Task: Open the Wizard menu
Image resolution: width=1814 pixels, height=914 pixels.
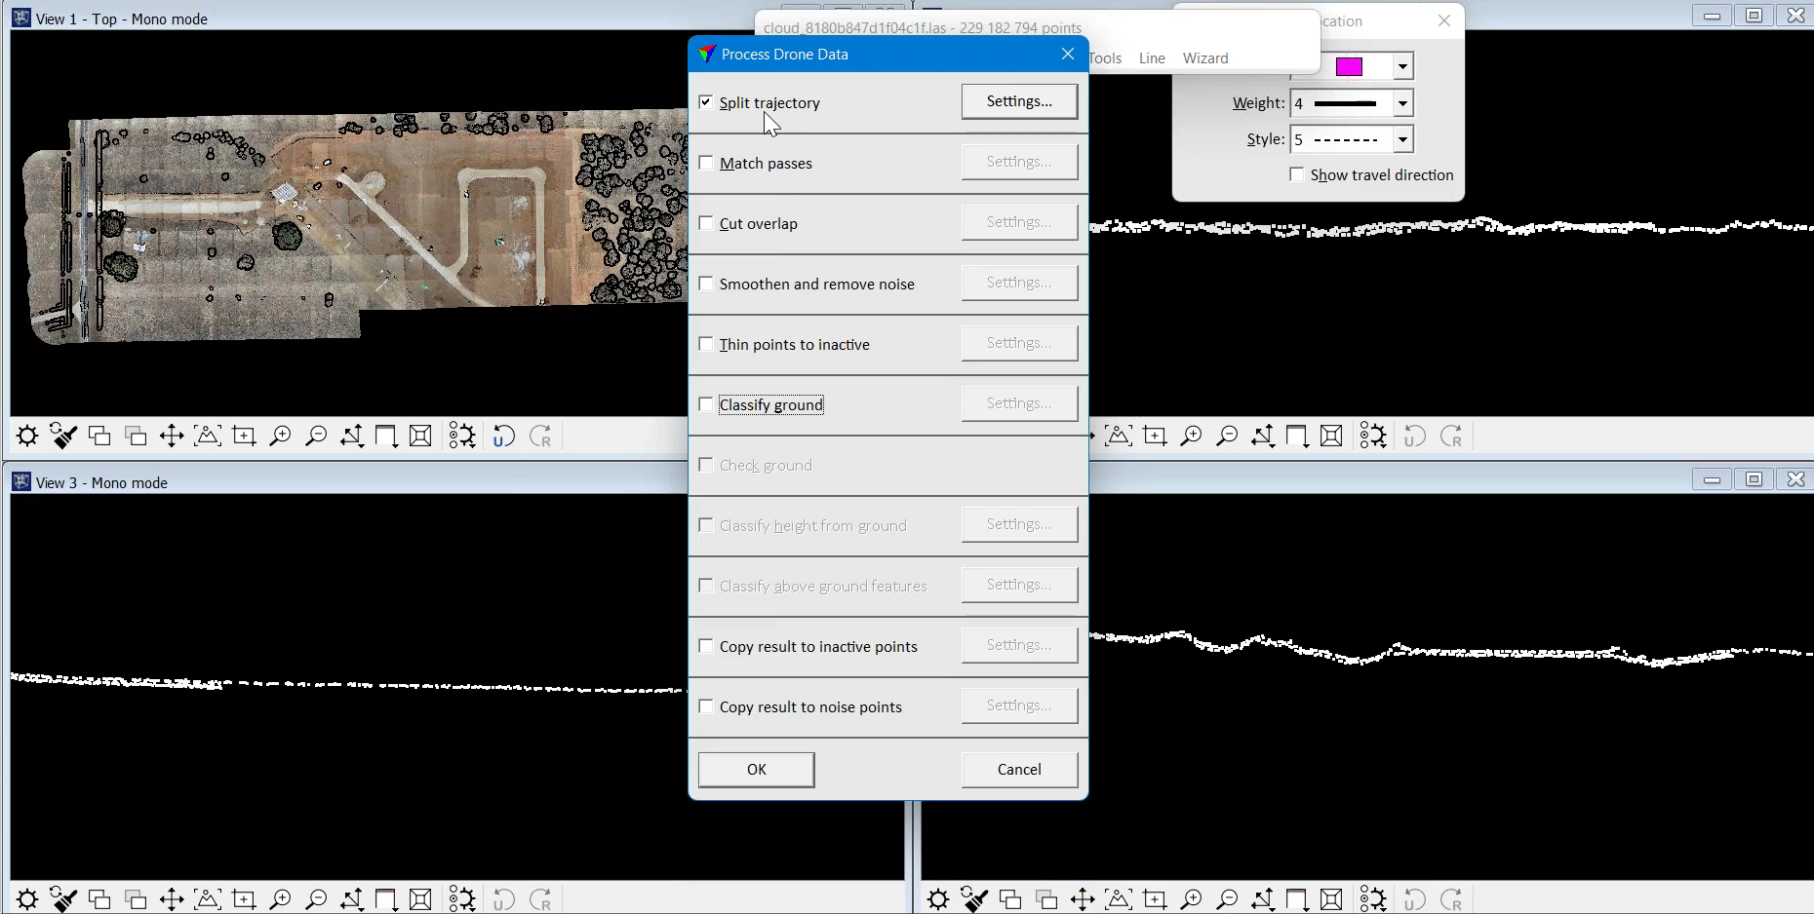Action: click(1205, 58)
